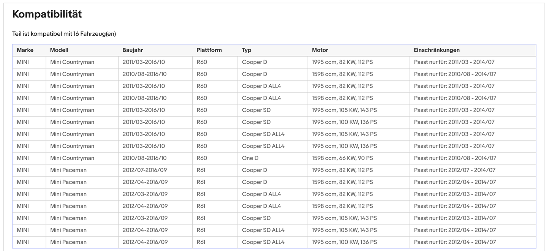Select the R61 cell in the last row

[201, 242]
